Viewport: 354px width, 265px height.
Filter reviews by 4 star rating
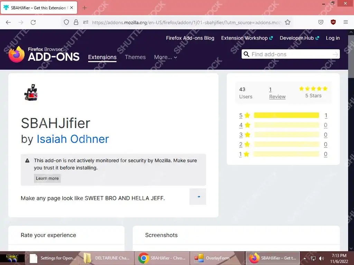point(244,125)
